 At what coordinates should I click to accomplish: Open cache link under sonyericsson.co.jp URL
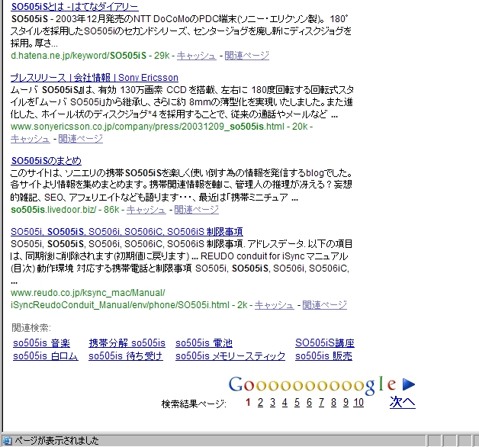click(x=30, y=139)
